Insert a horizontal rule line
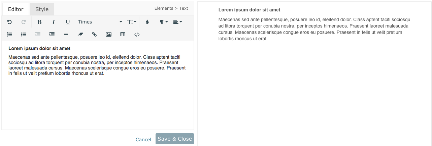Viewport: 432px width, 146px height. pyautogui.click(x=66, y=34)
